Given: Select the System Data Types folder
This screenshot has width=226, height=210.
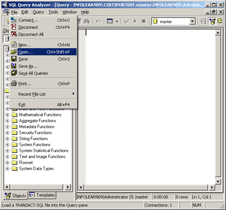Looking at the screenshot, I should click(x=36, y=169).
